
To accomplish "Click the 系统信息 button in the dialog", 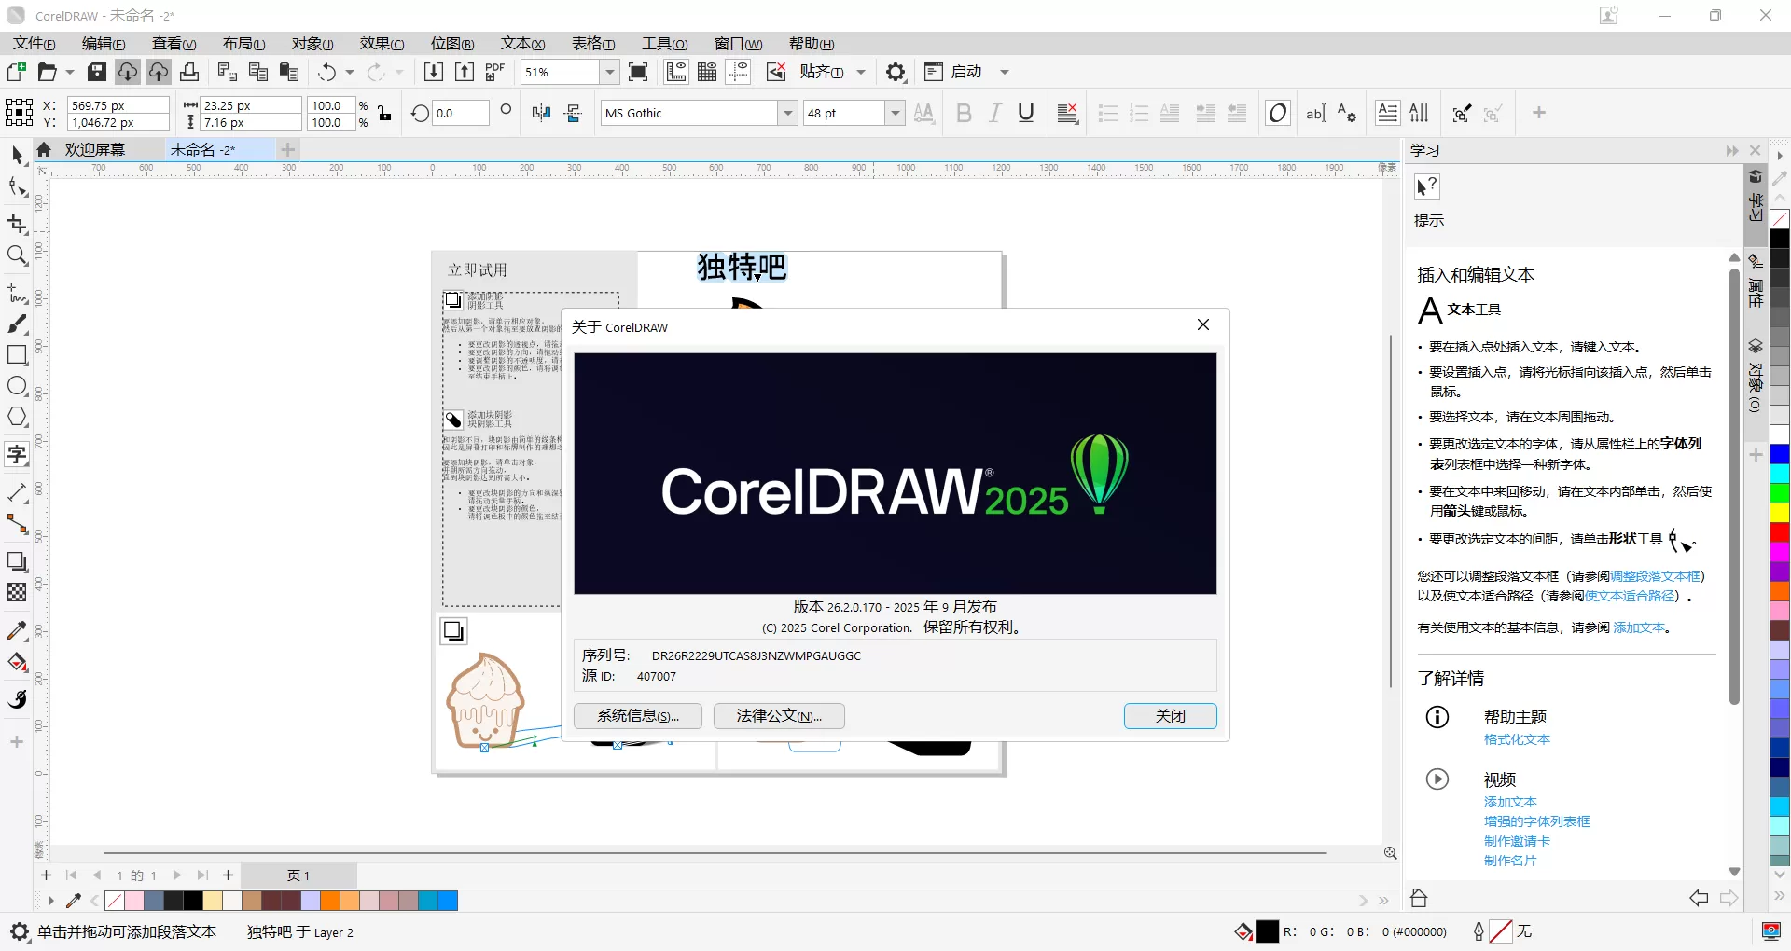I will (x=637, y=716).
